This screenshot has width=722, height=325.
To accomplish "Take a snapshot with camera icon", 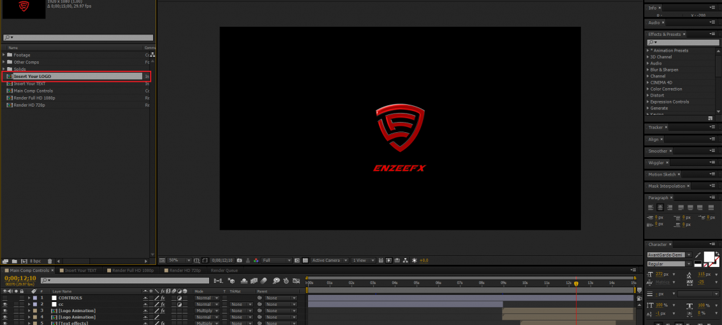I will point(239,261).
